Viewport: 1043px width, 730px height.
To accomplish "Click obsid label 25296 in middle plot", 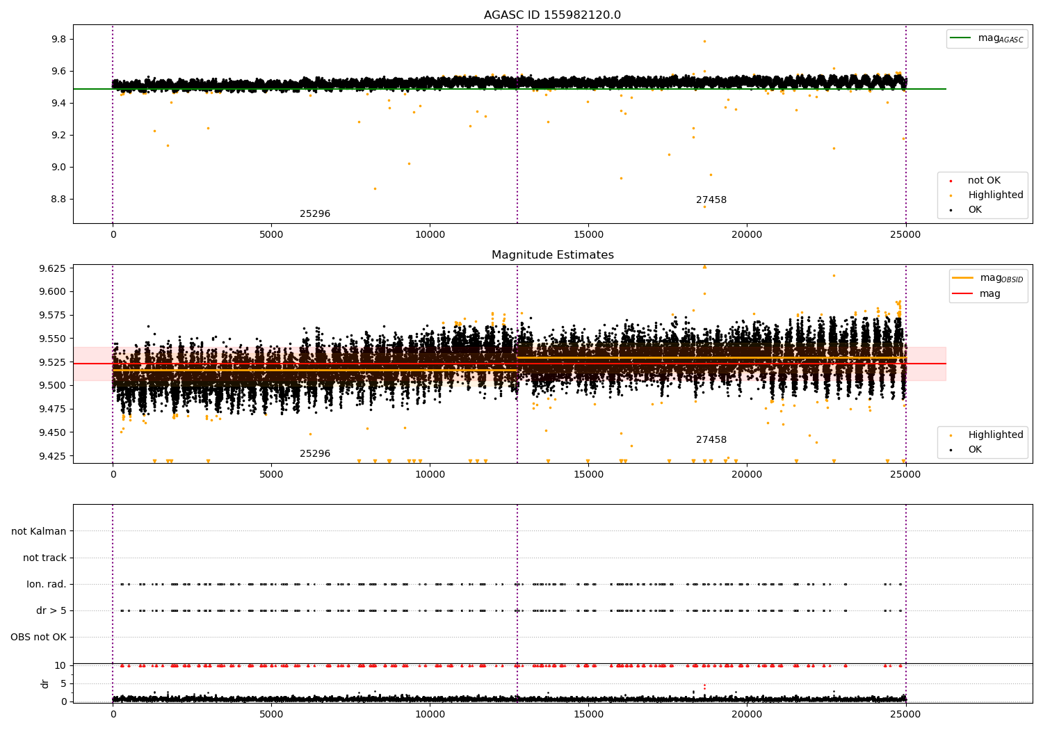I will (x=315, y=454).
